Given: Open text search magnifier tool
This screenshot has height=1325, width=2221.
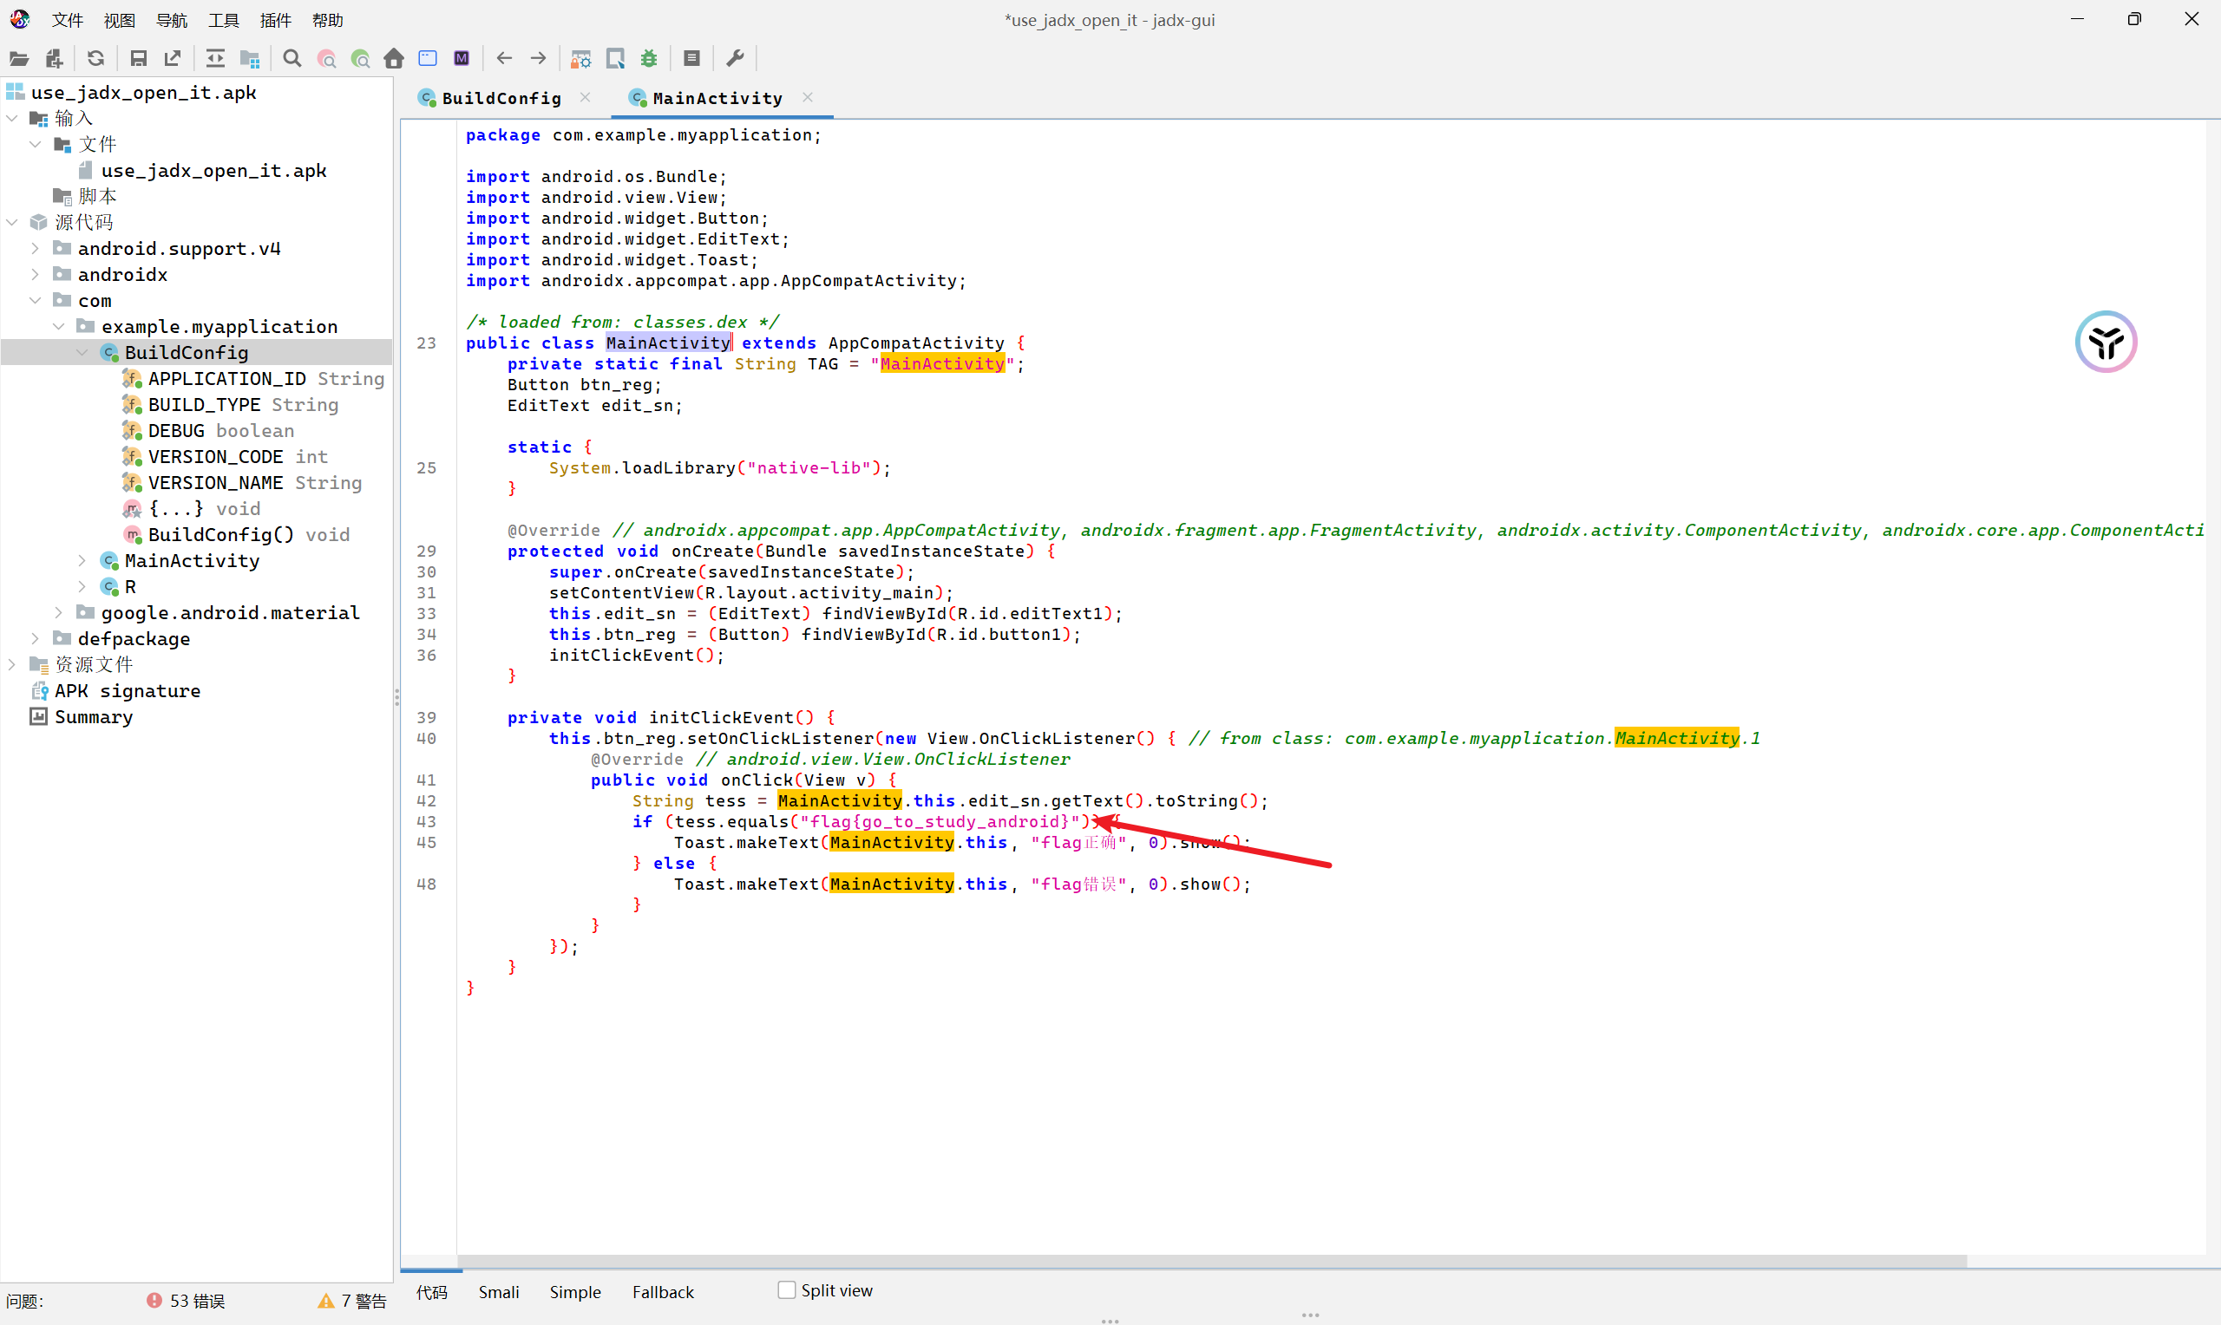Looking at the screenshot, I should coord(292,59).
